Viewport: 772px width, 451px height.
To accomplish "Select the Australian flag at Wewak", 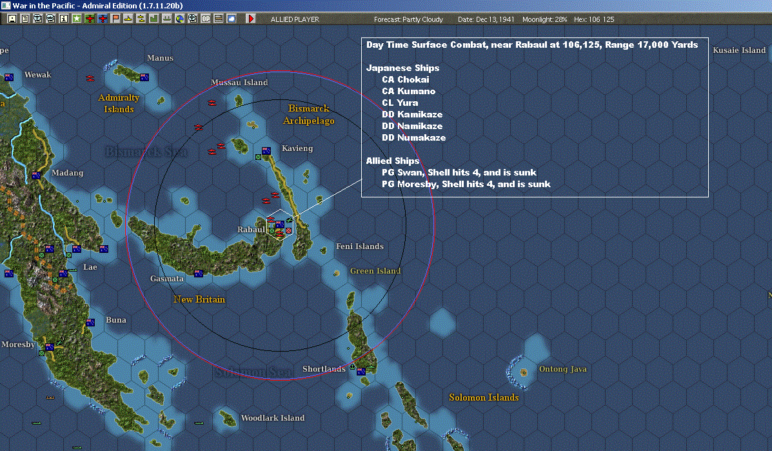I will click(9, 77).
